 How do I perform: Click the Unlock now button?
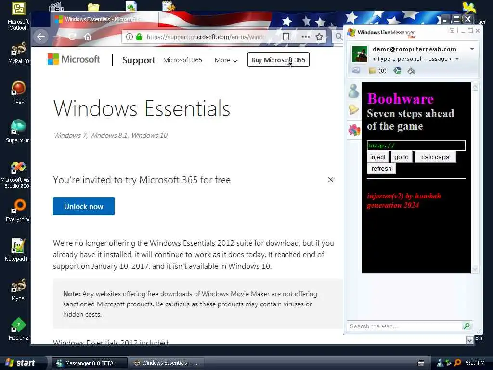click(x=84, y=206)
